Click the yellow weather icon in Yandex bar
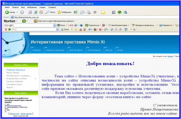181x119 pixels. coord(76,30)
